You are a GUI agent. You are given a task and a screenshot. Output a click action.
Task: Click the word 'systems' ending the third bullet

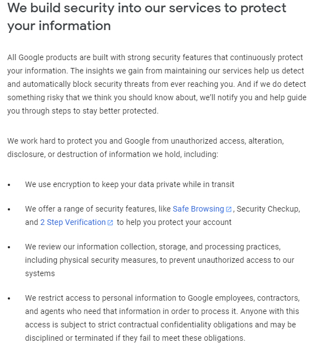(40, 273)
